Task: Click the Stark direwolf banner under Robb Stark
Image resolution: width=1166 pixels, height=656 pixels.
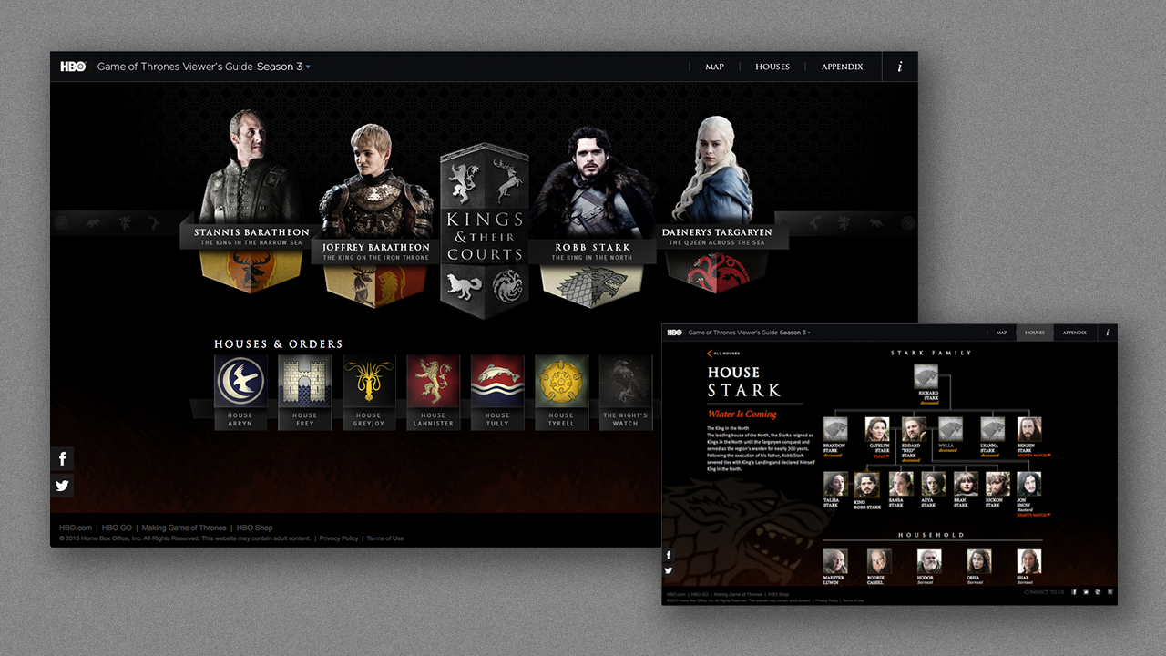Action: pos(592,282)
